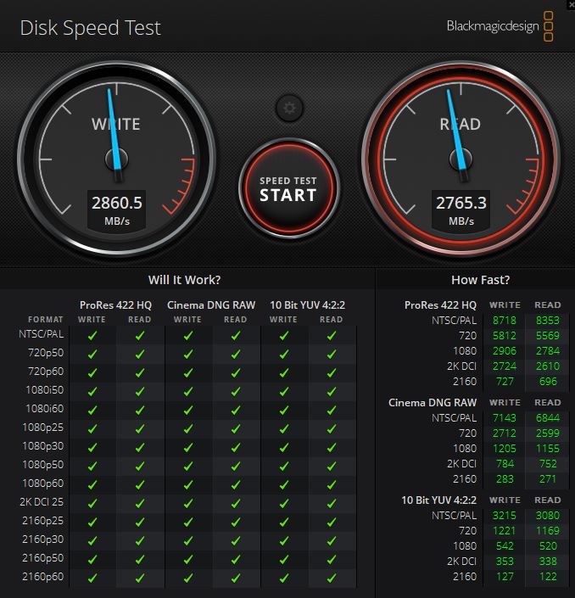The width and height of the screenshot is (575, 598).
Task: Click 720p60 Cinema DNG RAW write checkmark
Action: point(188,373)
